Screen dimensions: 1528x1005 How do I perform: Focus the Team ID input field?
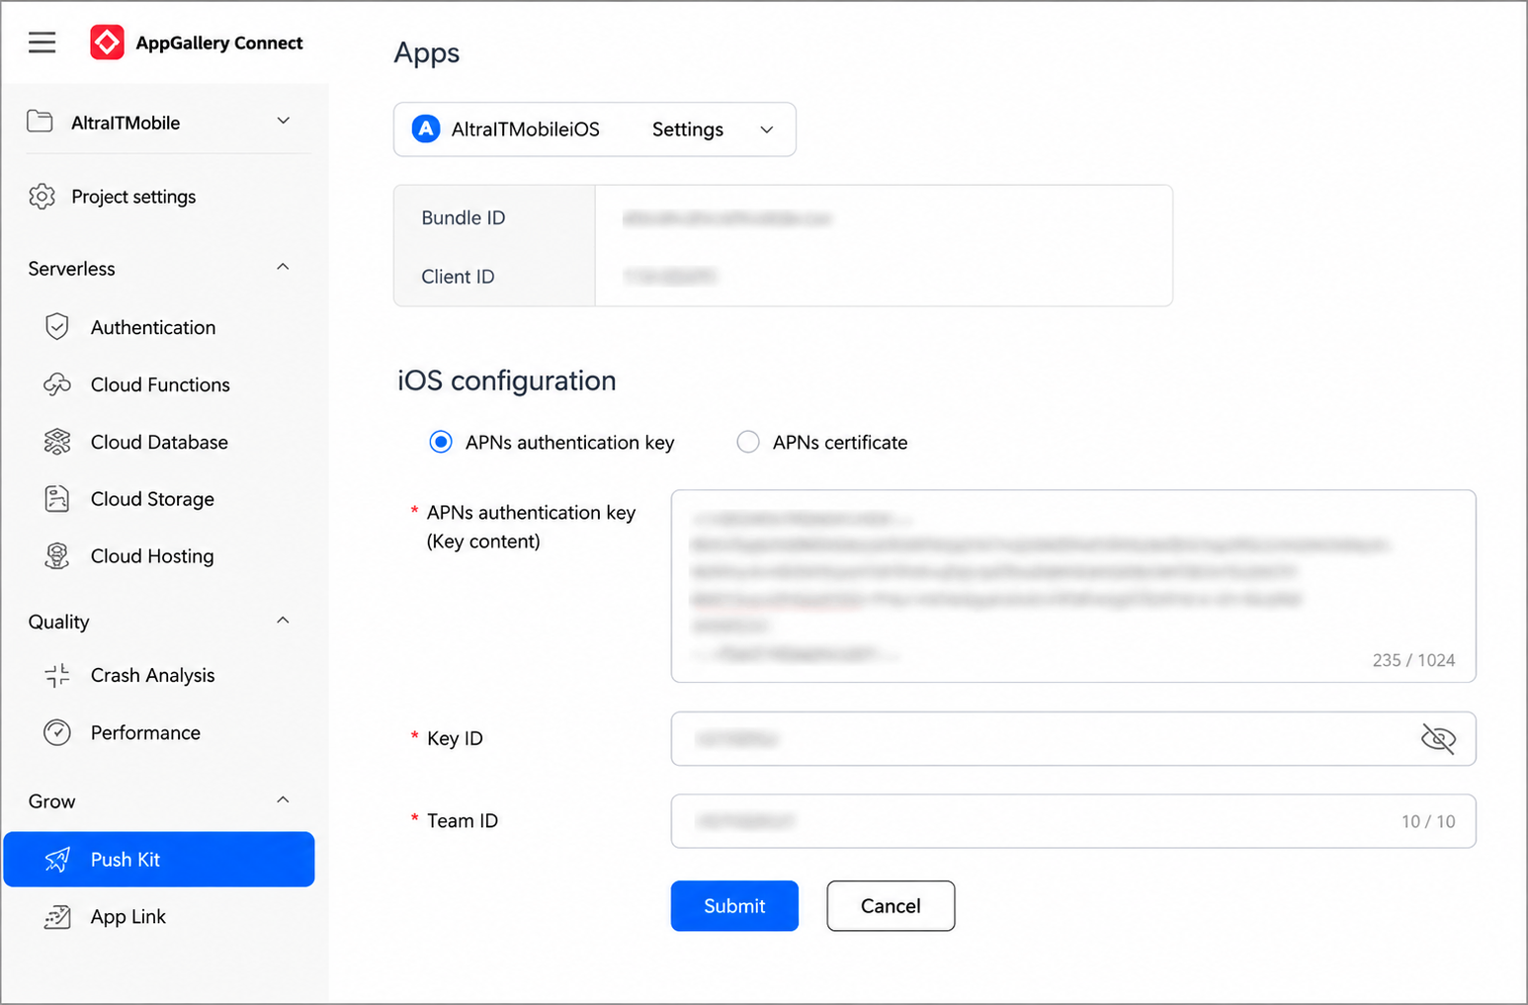pyautogui.click(x=1073, y=821)
